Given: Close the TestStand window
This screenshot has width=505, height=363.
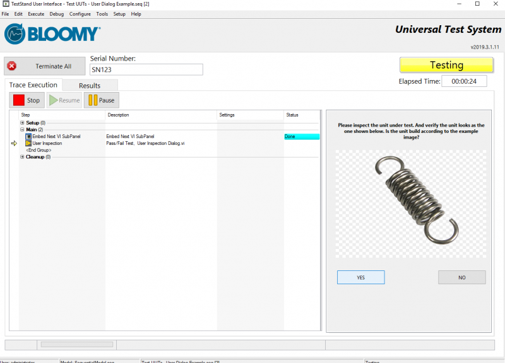Looking at the screenshot, I should pyautogui.click(x=496, y=4).
